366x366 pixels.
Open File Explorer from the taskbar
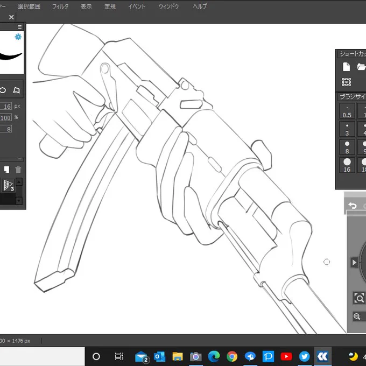(178, 357)
